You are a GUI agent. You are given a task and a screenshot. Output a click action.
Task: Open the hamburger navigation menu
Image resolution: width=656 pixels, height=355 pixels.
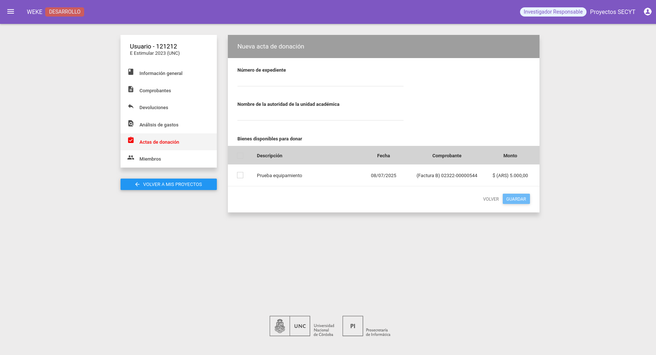11,12
